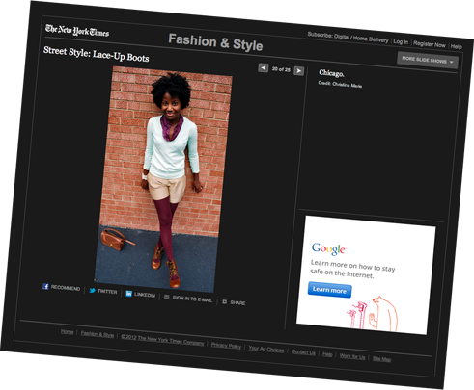Open the Share plus icon
The width and height of the screenshot is (474, 390).
click(x=225, y=301)
